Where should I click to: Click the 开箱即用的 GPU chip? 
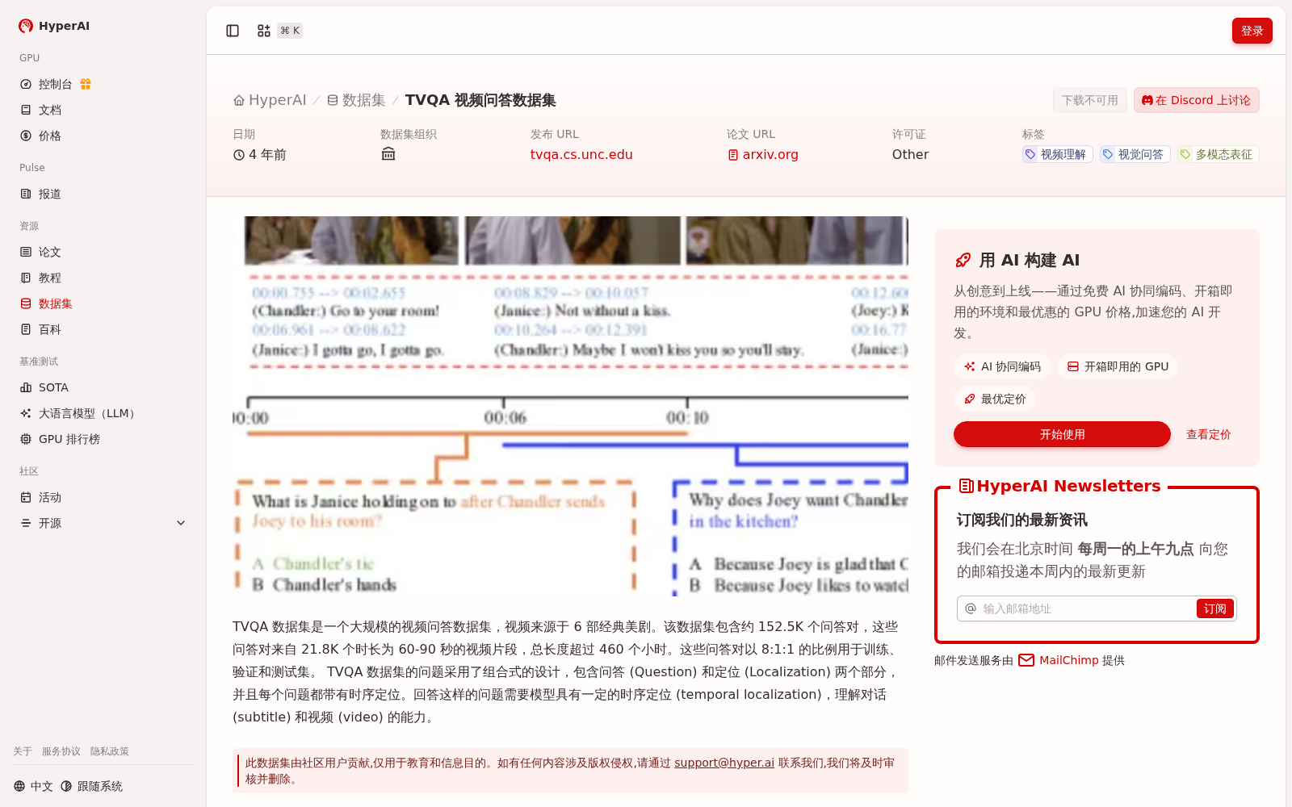pyautogui.click(x=1118, y=366)
